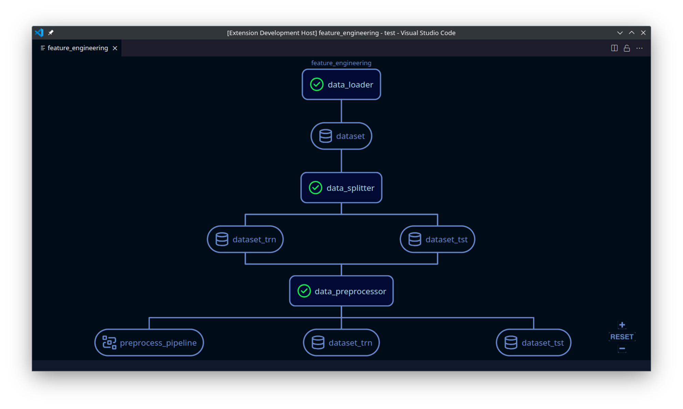
Task: Click the VS Code logo icon
Action: click(x=39, y=33)
